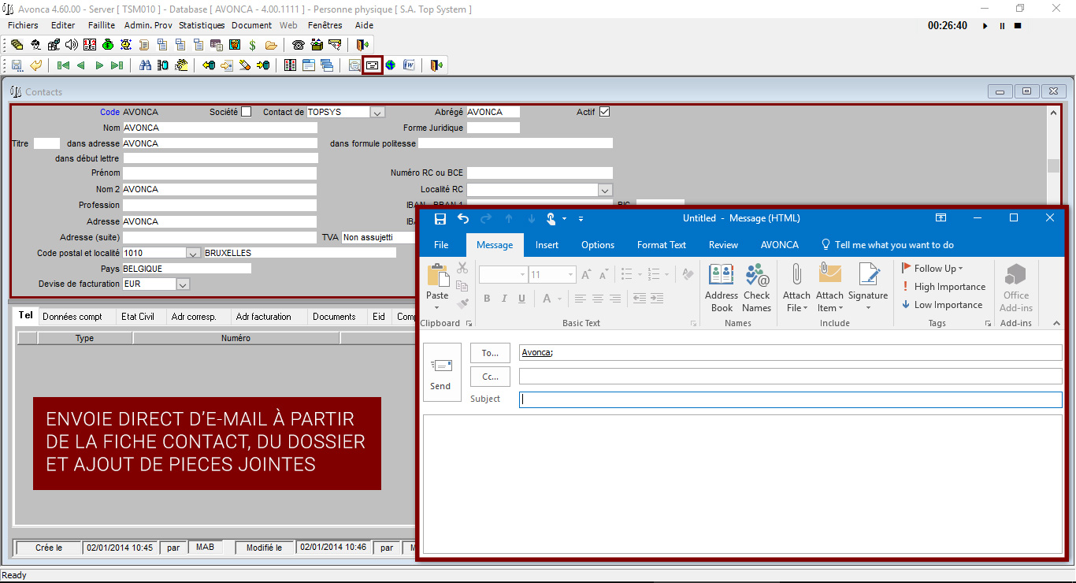Toggle Italic formatting in Outlook message
Screen dimensions: 1076x583
point(504,299)
